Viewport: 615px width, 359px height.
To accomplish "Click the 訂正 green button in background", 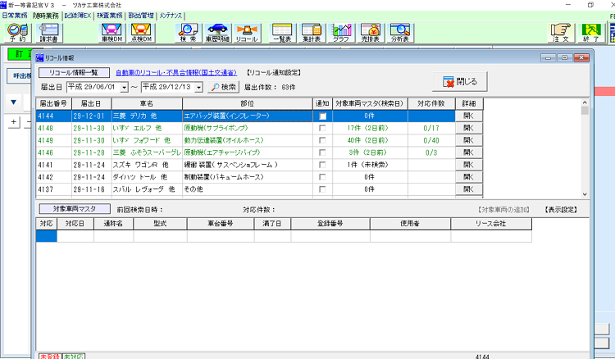I will click(x=20, y=54).
